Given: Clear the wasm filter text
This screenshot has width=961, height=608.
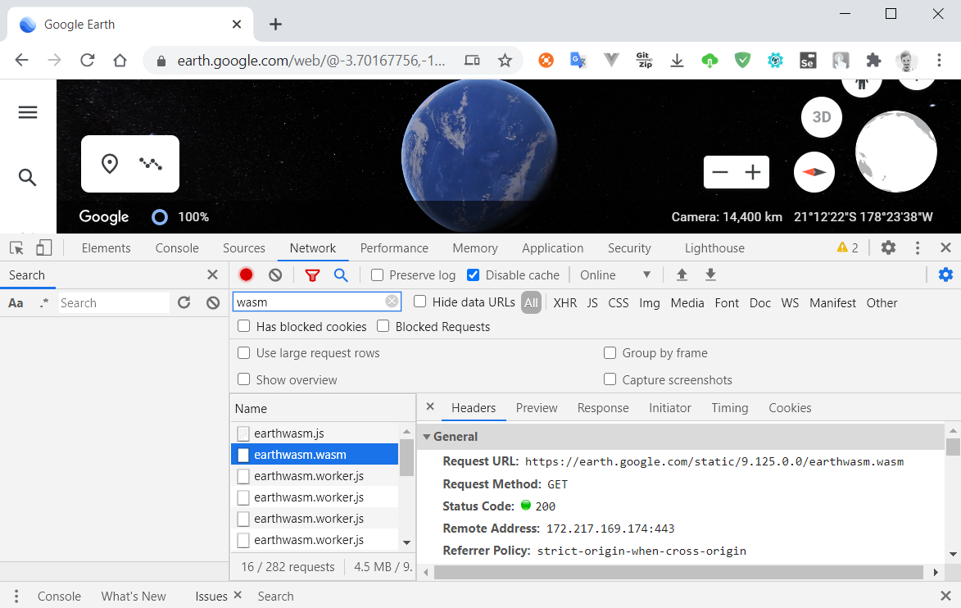Looking at the screenshot, I should tap(392, 301).
